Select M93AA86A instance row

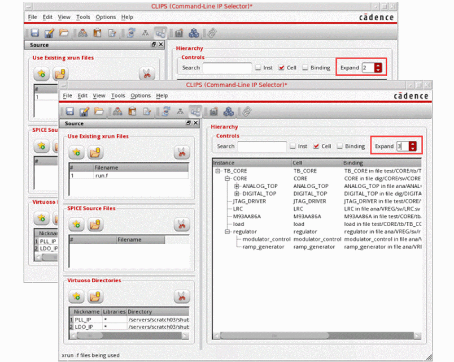317,216
